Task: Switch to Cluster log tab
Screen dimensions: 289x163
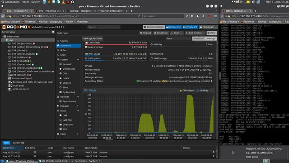Action: [19, 143]
